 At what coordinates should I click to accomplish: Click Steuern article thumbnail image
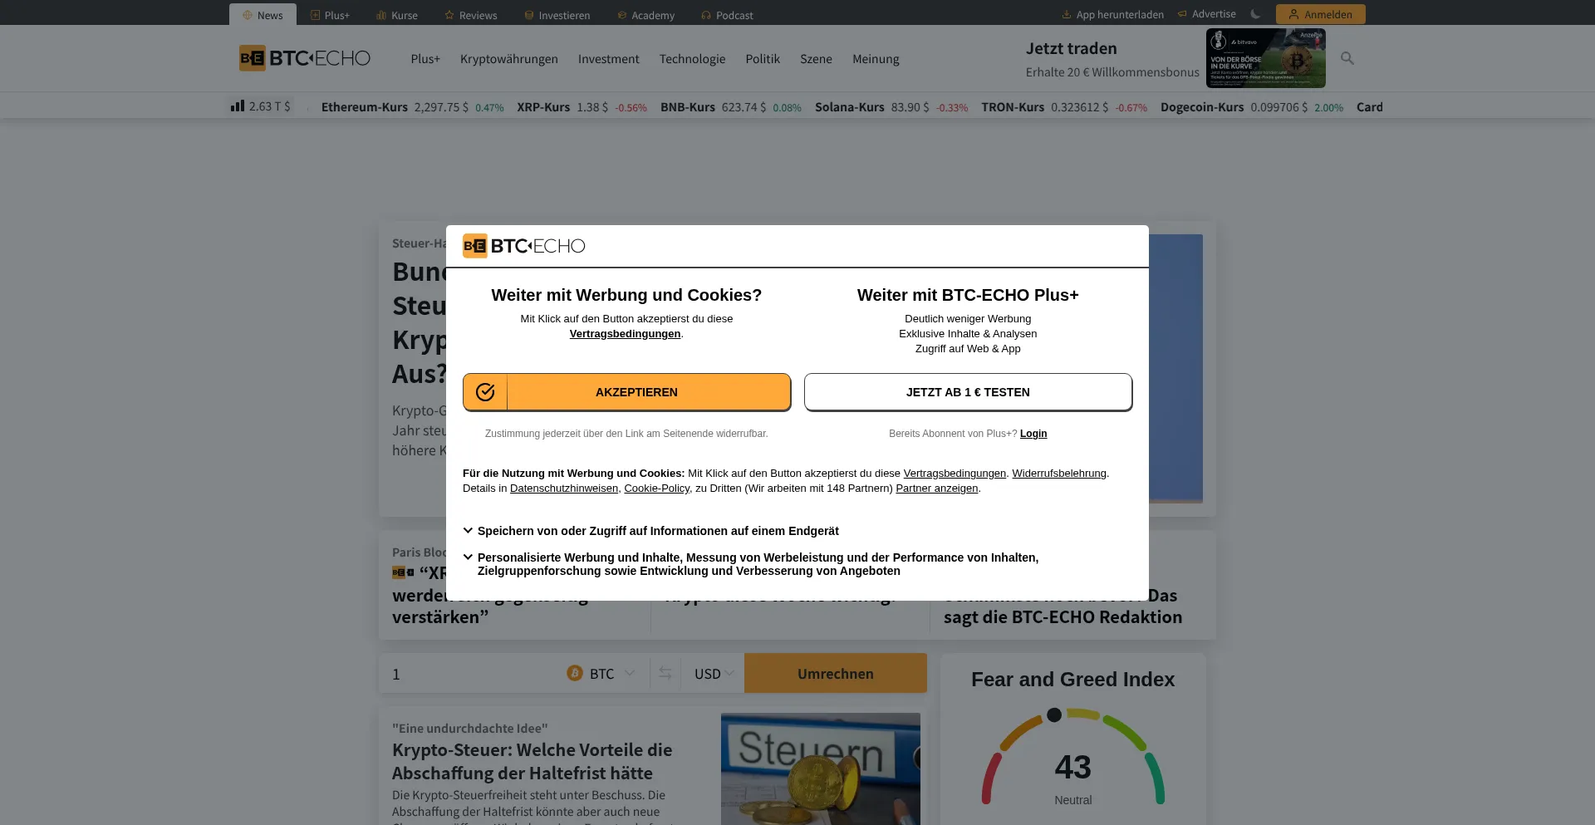[821, 769]
